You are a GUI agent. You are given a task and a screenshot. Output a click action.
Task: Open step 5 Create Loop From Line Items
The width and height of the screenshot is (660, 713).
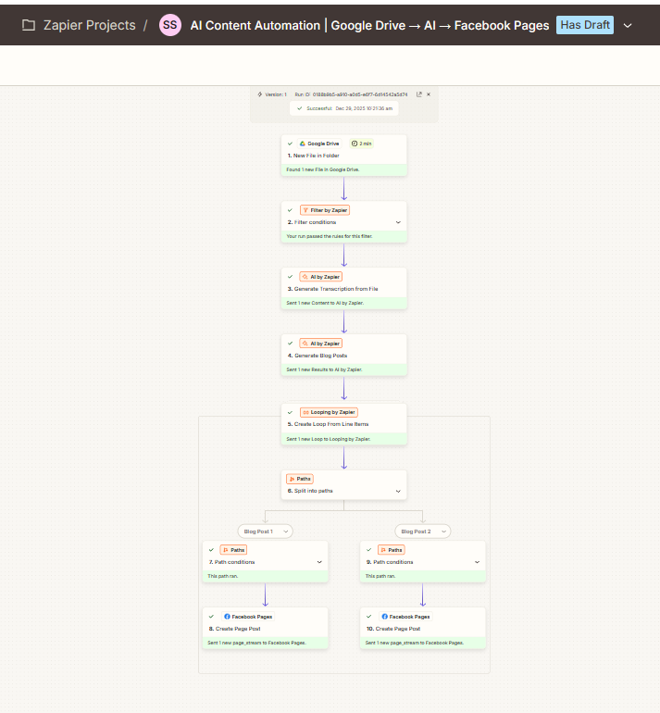328,424
